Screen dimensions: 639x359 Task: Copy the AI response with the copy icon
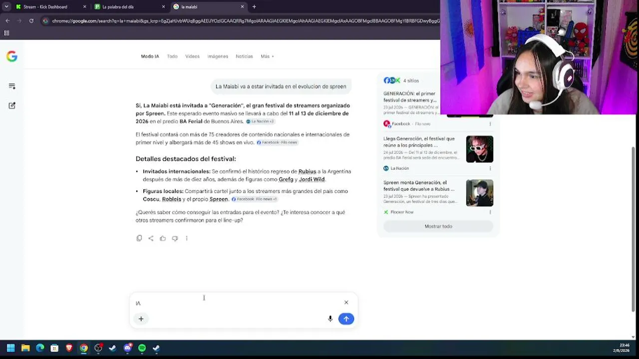pos(139,238)
